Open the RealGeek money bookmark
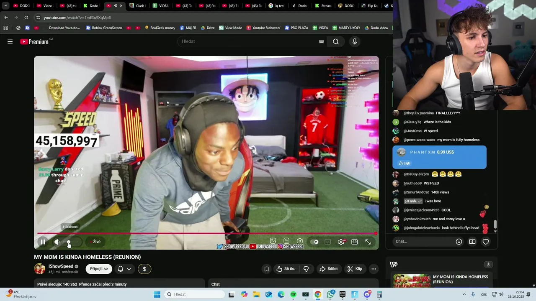Viewport: 536px width, 301px height. click(x=160, y=28)
